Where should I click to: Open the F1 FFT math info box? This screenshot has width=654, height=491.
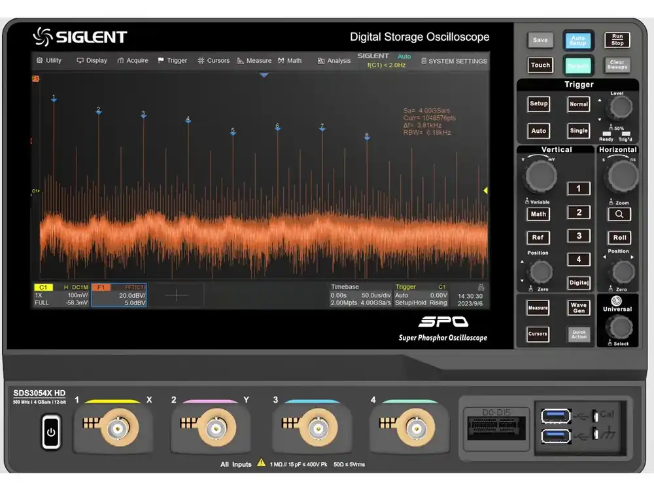tap(119, 295)
